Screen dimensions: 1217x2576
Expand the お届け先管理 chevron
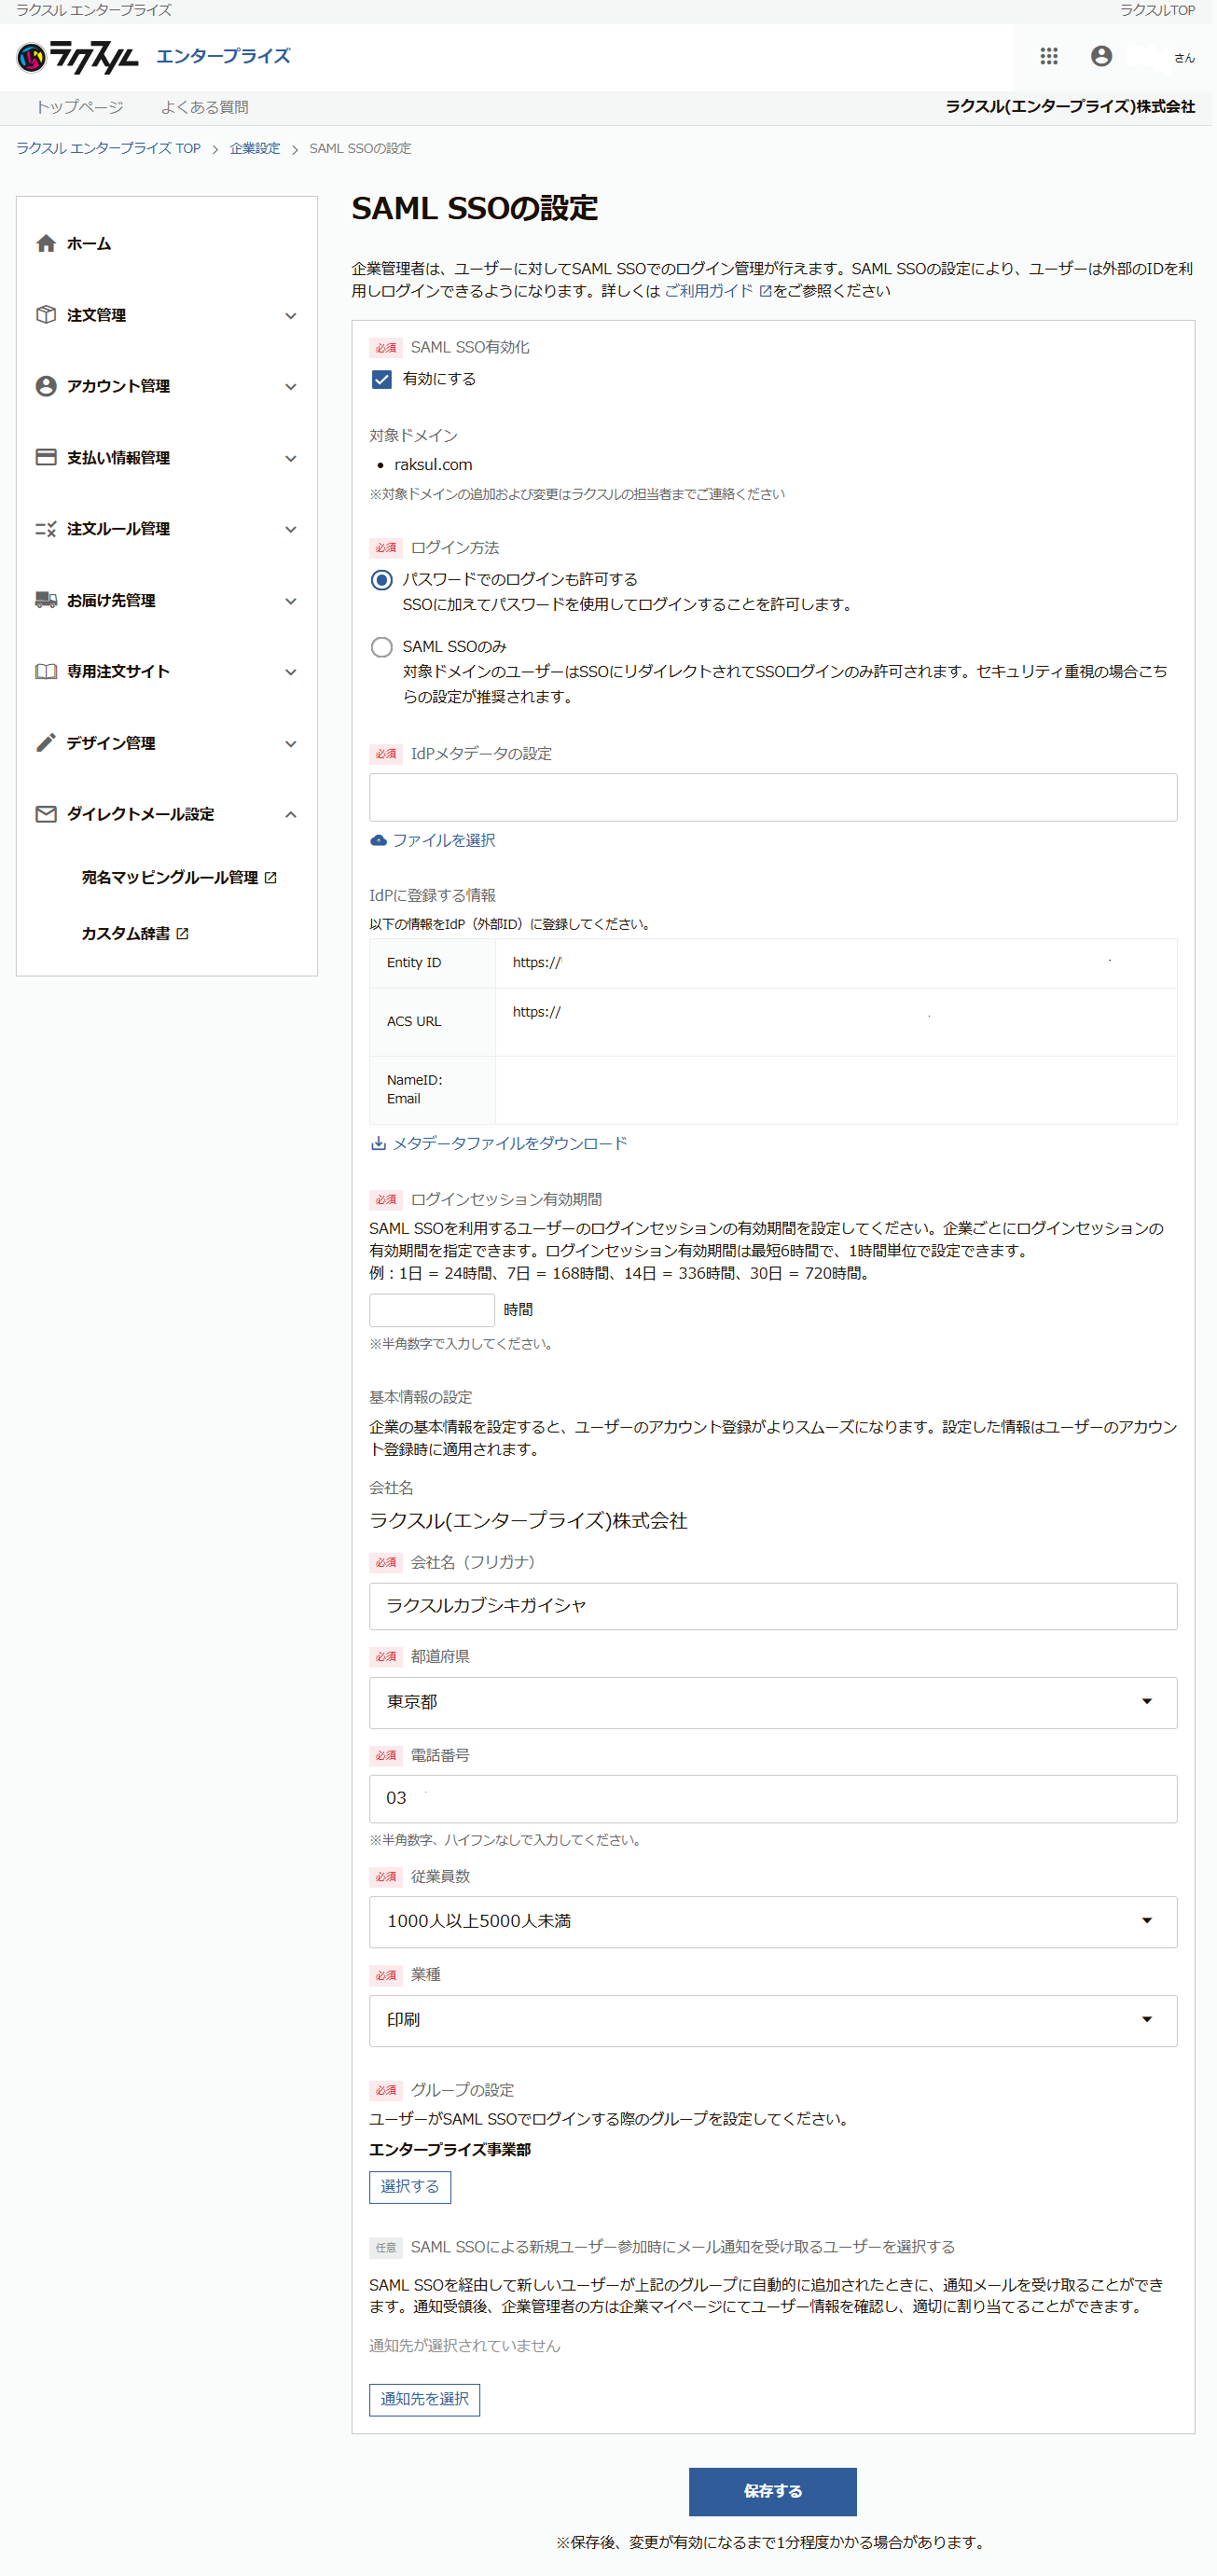(x=290, y=601)
